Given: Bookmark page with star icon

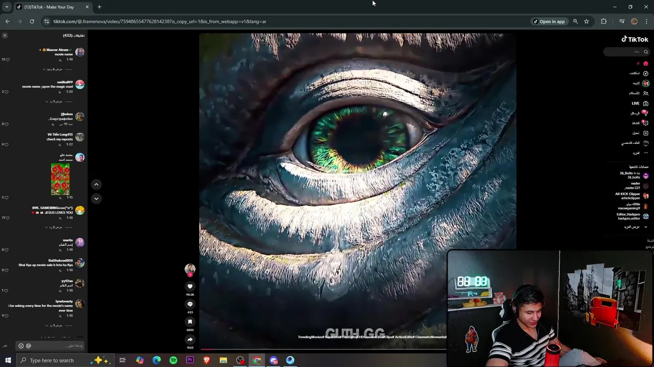Looking at the screenshot, I should 587,21.
